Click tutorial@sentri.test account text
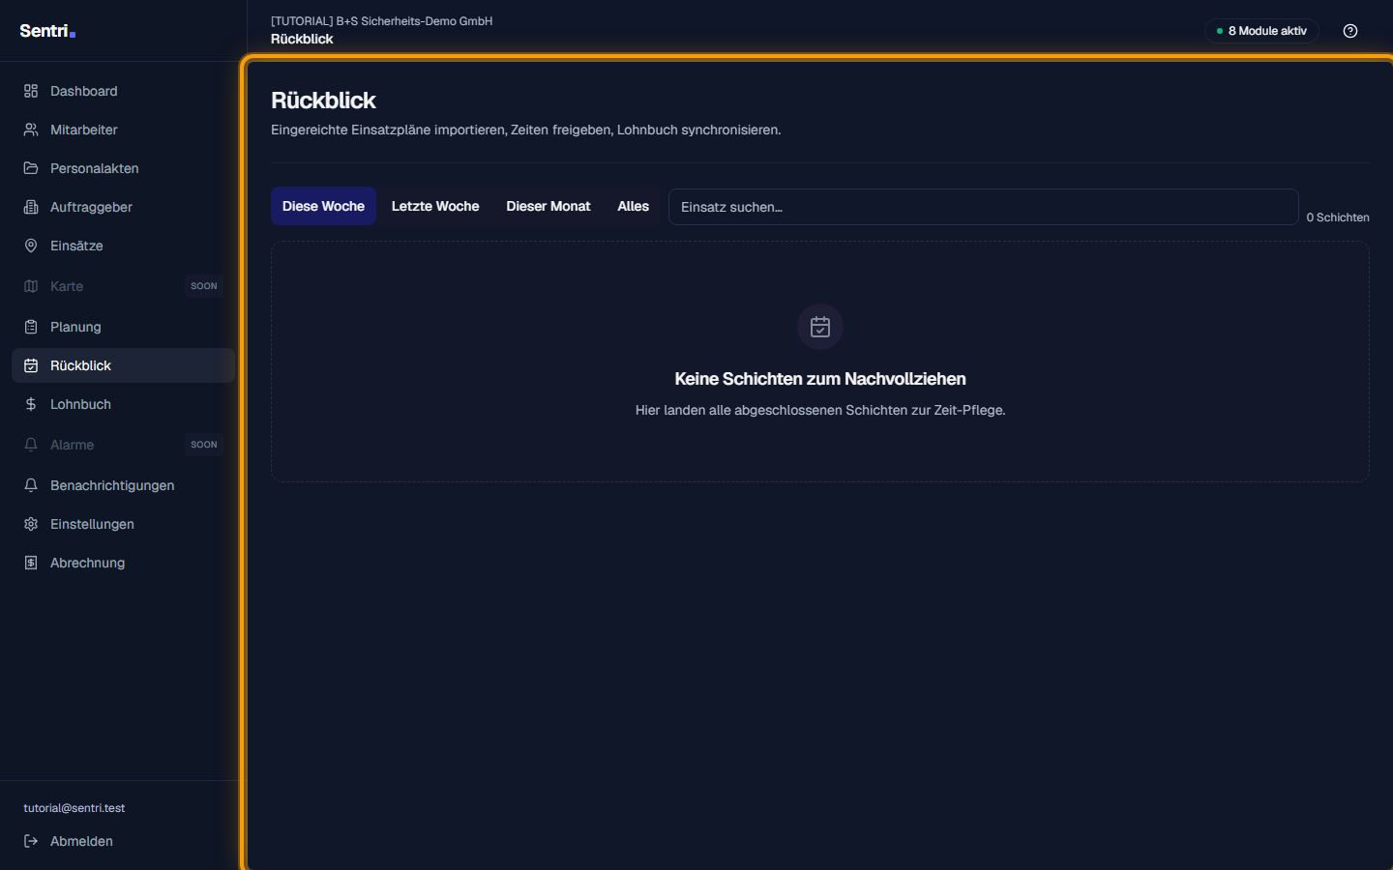Screen dimensions: 1393x870 tap(74, 808)
